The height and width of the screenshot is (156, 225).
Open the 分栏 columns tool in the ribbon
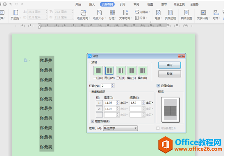(x=112, y=15)
